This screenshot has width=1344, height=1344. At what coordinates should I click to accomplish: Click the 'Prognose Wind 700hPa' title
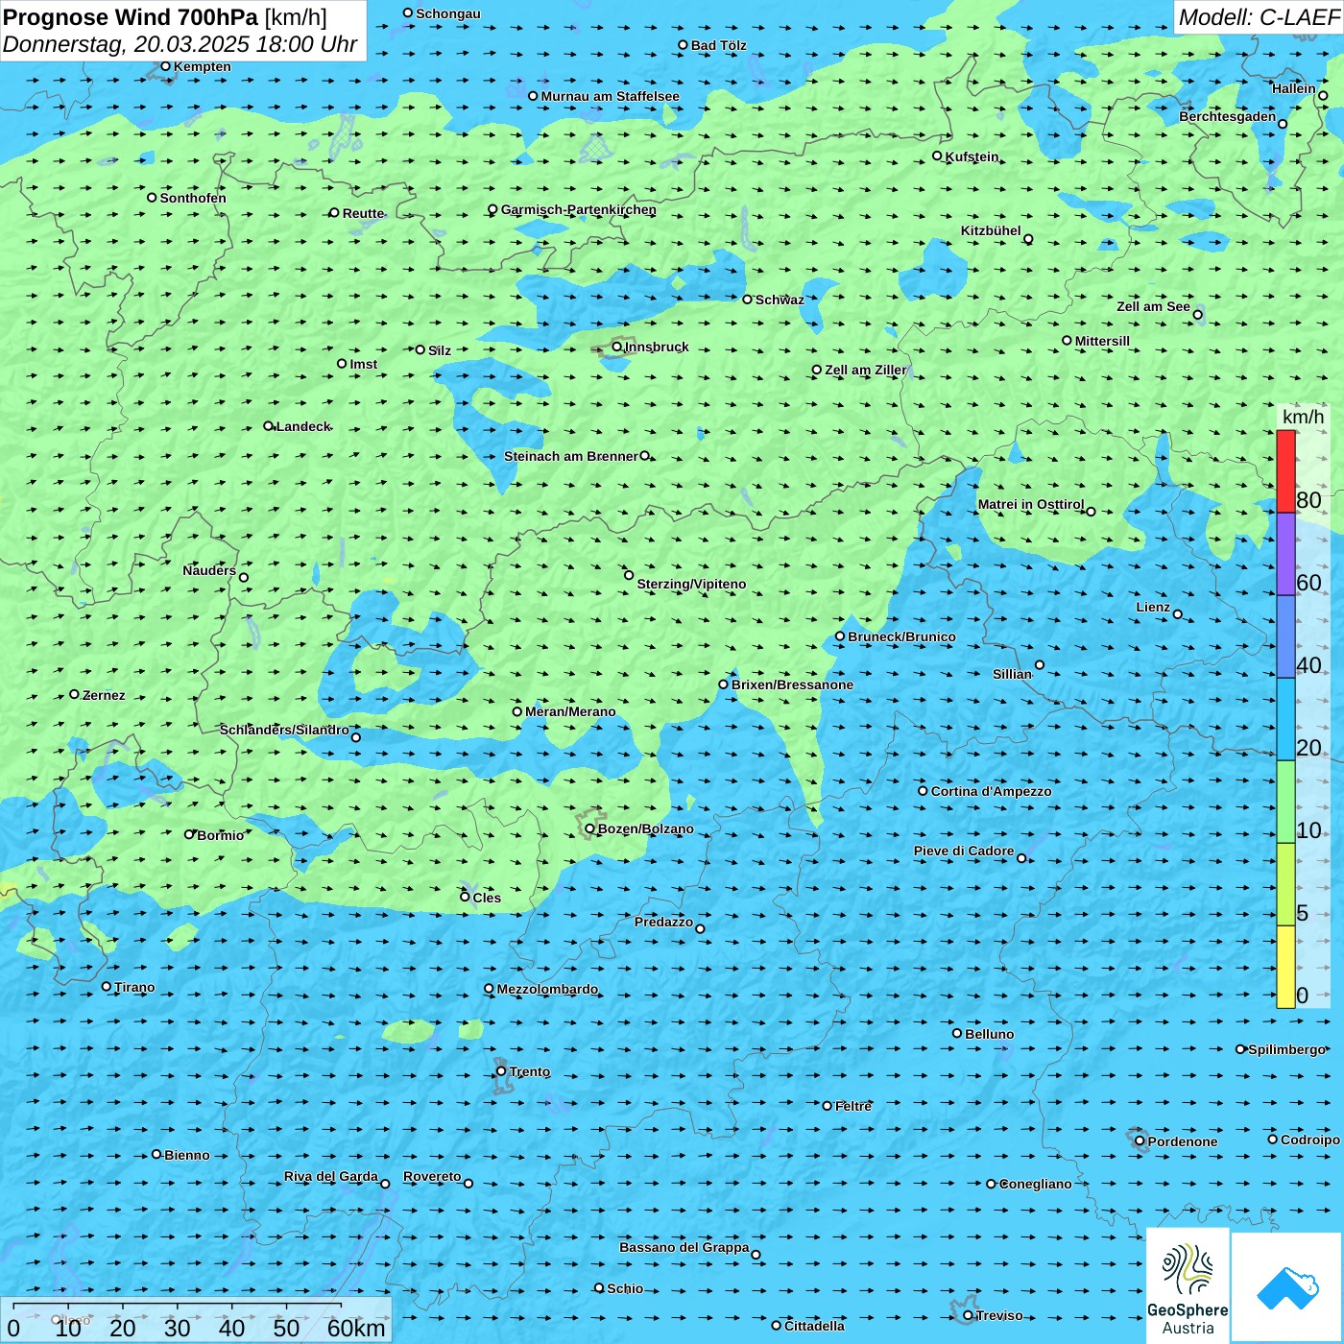(x=132, y=17)
